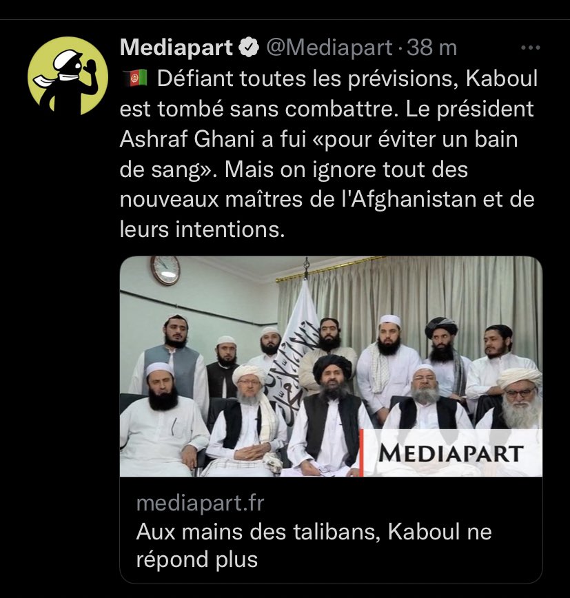Click the text "leurs intentions."

[x=202, y=229]
